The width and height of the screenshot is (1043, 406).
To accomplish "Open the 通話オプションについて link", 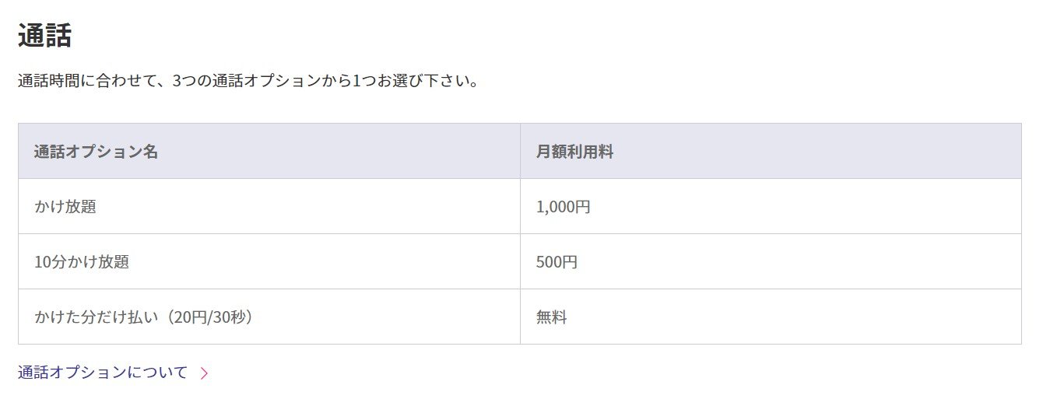I will 103,373.
